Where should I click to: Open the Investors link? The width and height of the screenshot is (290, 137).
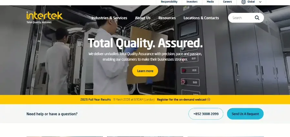coord(192,2)
